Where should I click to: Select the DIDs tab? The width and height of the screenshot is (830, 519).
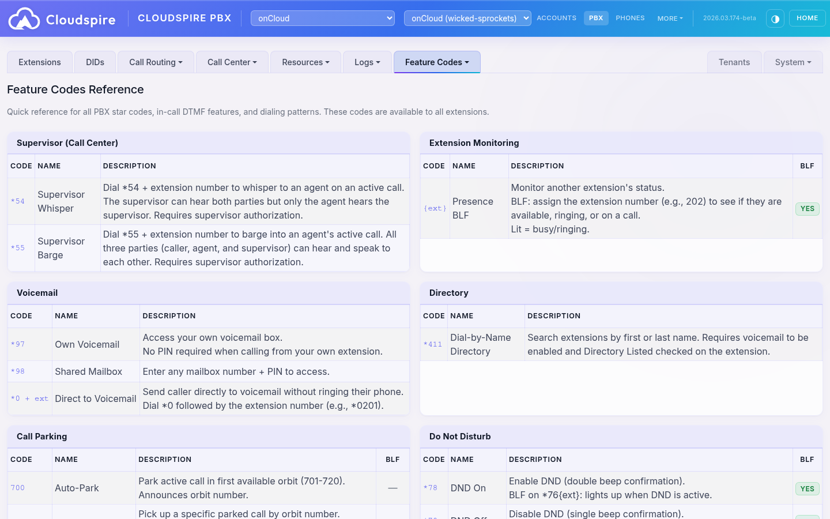click(x=94, y=62)
